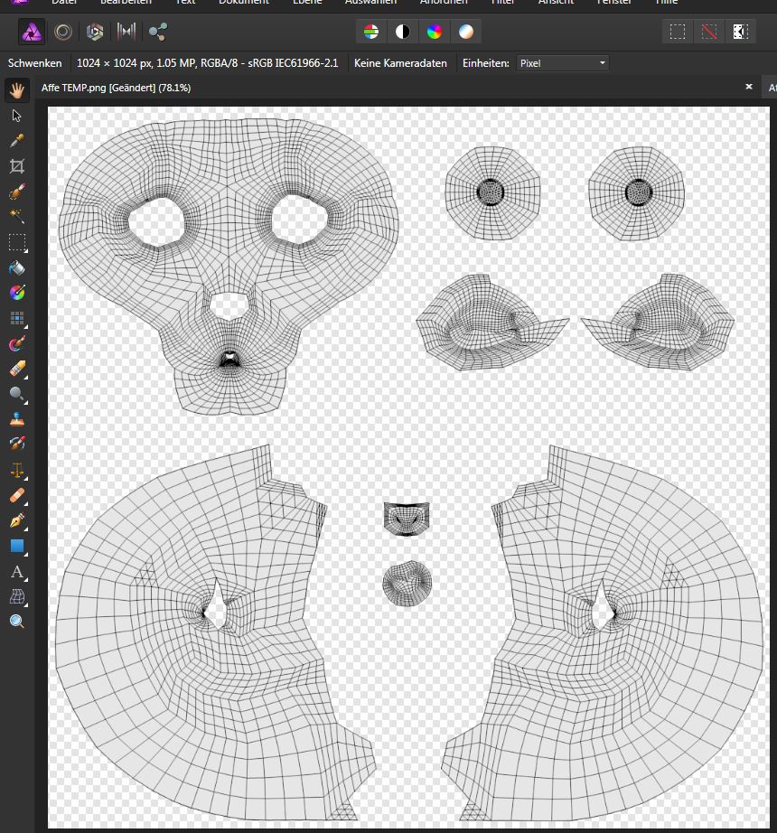Screen dimensions: 777x833
Task: Select the Clone stamp tool
Action: [16, 419]
